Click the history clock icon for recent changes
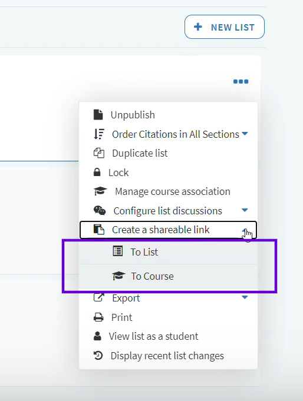303x401 pixels. 98,356
